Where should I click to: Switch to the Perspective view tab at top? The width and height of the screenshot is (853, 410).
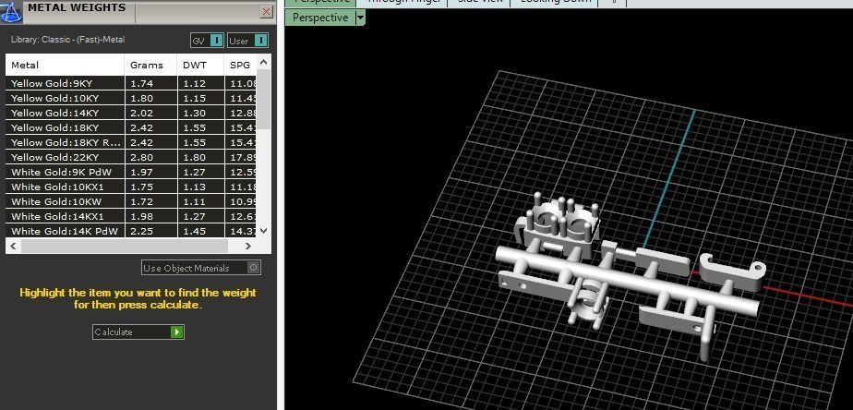coord(321,2)
